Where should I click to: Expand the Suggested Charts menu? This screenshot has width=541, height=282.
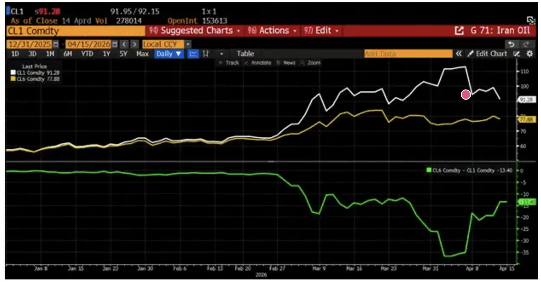click(x=195, y=31)
